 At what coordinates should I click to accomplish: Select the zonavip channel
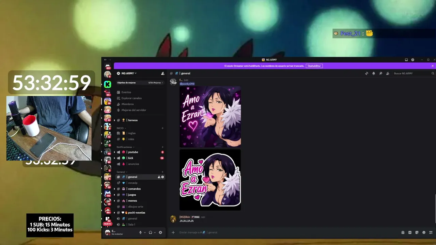(x=140, y=183)
